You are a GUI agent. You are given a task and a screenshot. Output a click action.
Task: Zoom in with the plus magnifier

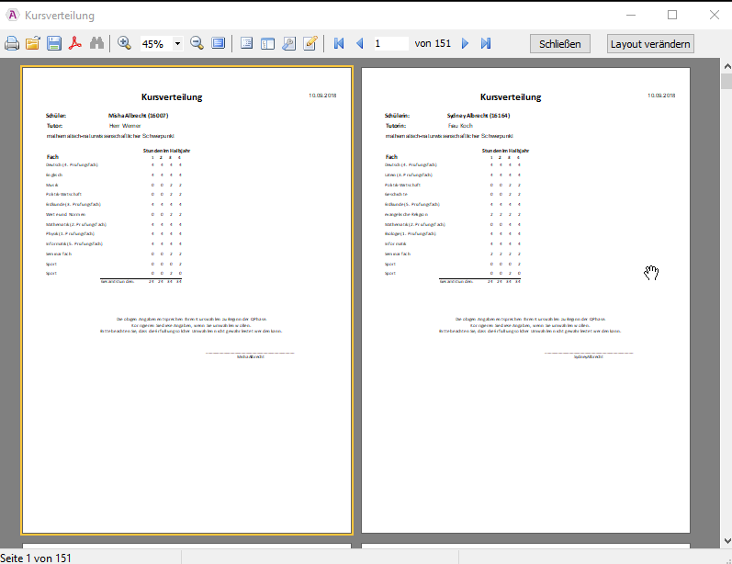tap(124, 43)
